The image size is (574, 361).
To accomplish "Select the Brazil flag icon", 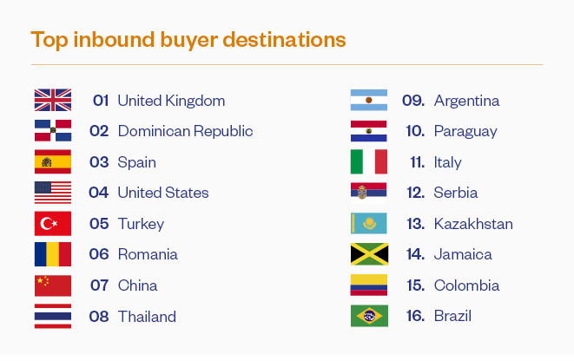I will pyautogui.click(x=369, y=316).
